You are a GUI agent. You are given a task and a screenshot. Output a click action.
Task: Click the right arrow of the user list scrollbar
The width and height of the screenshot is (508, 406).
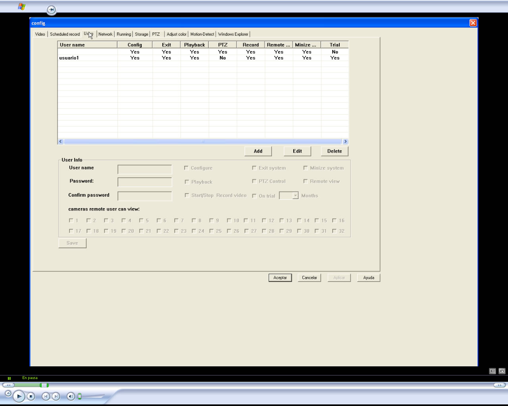tap(345, 142)
